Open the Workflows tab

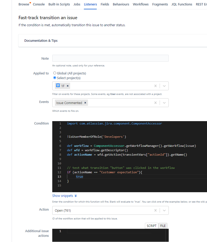[141, 4]
